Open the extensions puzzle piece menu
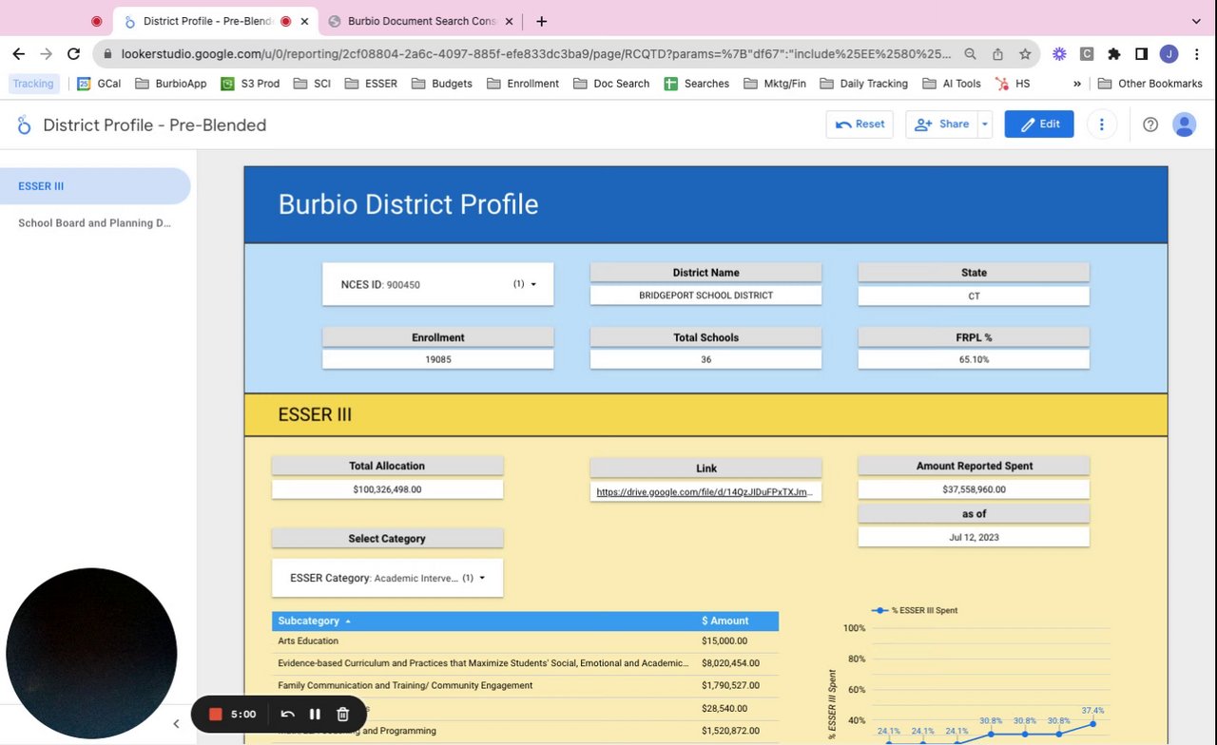1217x745 pixels. pyautogui.click(x=1114, y=54)
